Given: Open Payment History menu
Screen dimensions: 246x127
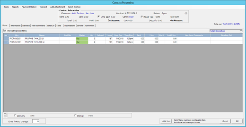Looking at the screenshot, I should pos(29,7).
